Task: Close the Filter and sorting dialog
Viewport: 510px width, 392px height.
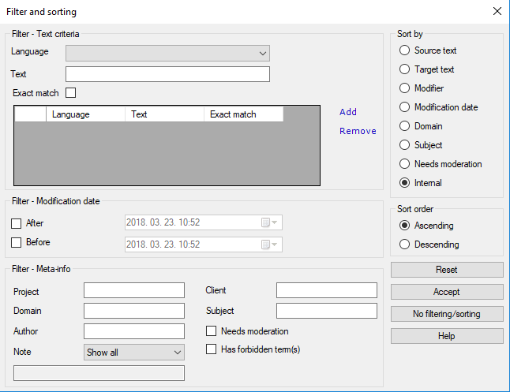Action: pos(497,12)
